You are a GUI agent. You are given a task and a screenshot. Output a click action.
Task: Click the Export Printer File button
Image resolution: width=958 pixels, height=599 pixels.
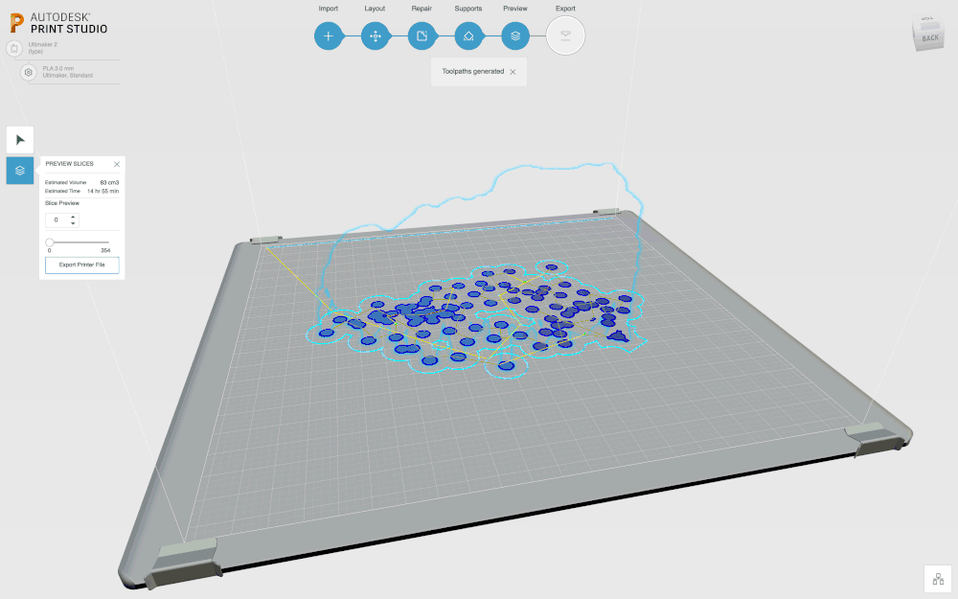(x=81, y=265)
